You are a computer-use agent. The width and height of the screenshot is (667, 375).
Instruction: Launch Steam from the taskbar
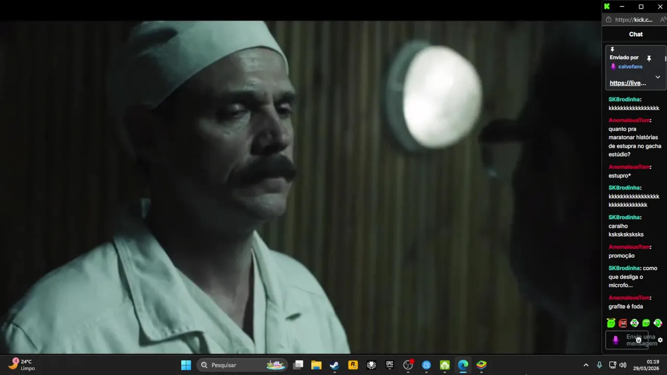[x=335, y=365]
